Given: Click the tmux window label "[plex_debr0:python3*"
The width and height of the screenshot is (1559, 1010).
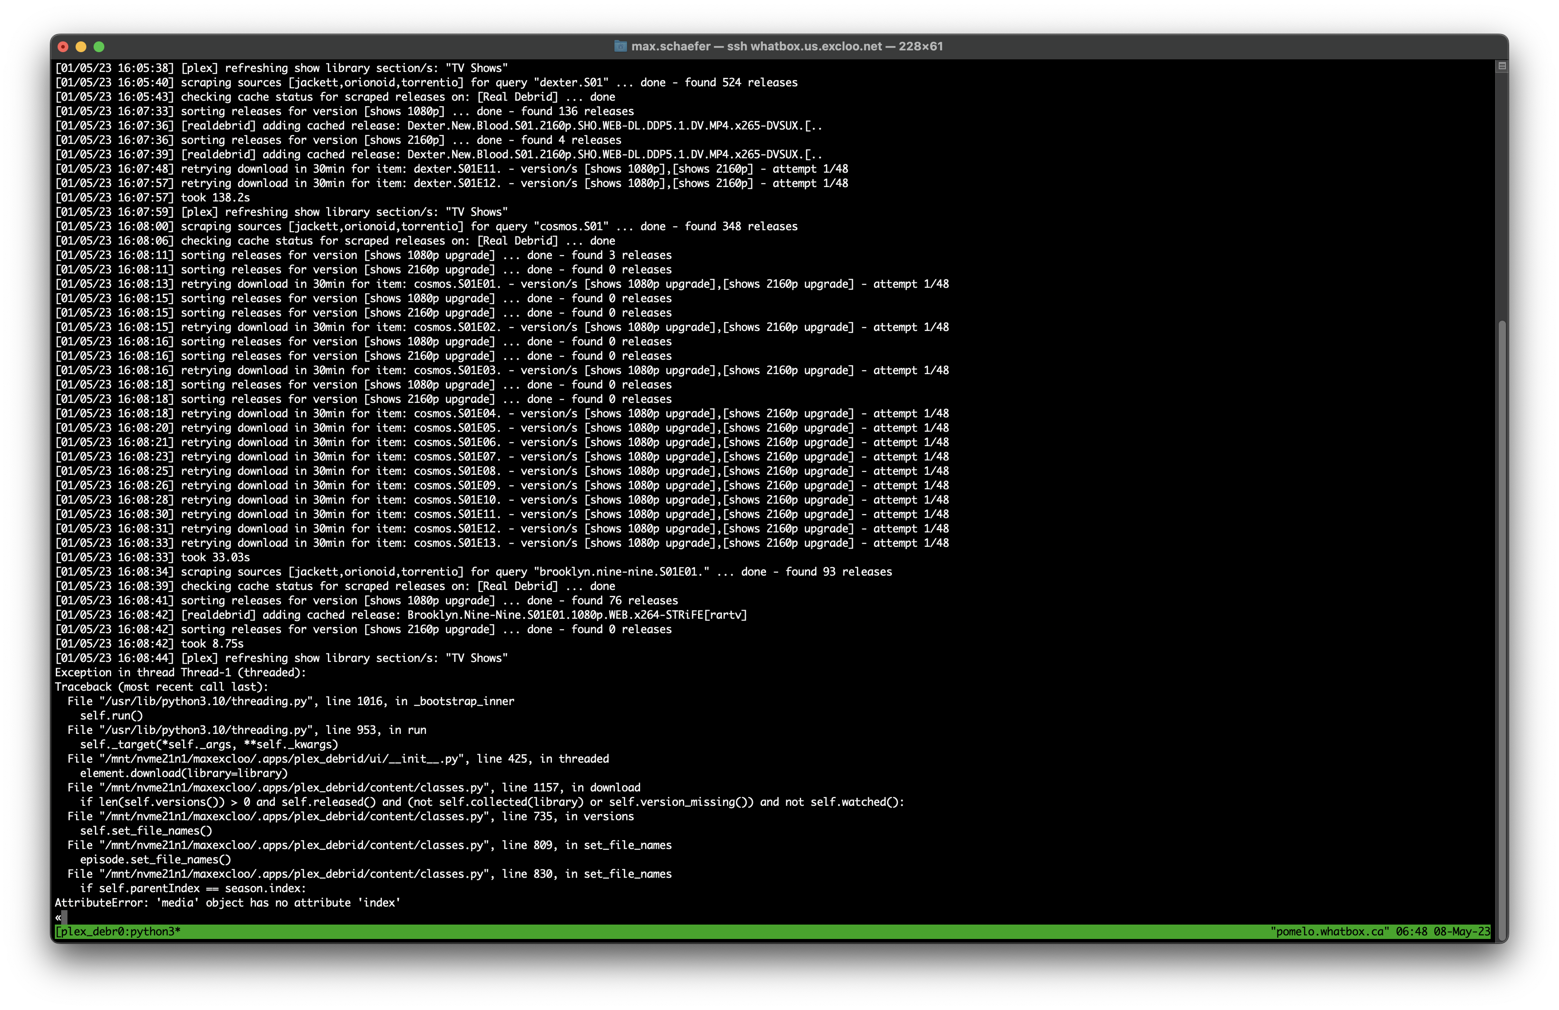Looking at the screenshot, I should tap(118, 931).
